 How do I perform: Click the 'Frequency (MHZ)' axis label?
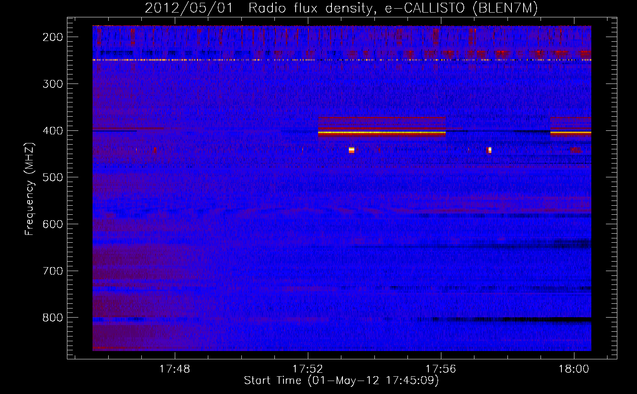point(30,189)
